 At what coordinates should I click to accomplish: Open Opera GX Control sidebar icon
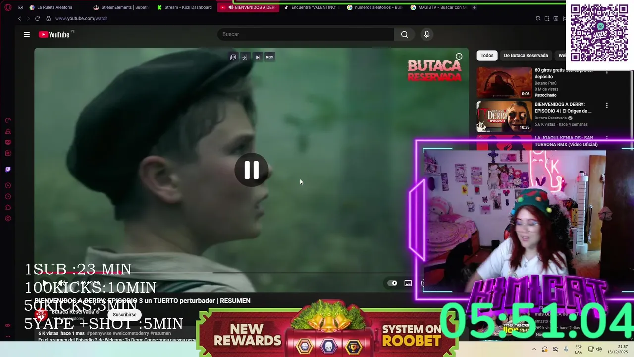(8, 120)
